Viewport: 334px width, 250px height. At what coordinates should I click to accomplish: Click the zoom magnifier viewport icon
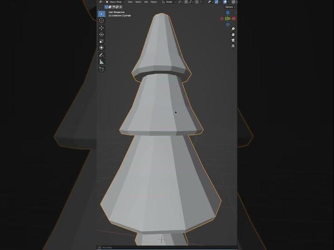pos(233,29)
